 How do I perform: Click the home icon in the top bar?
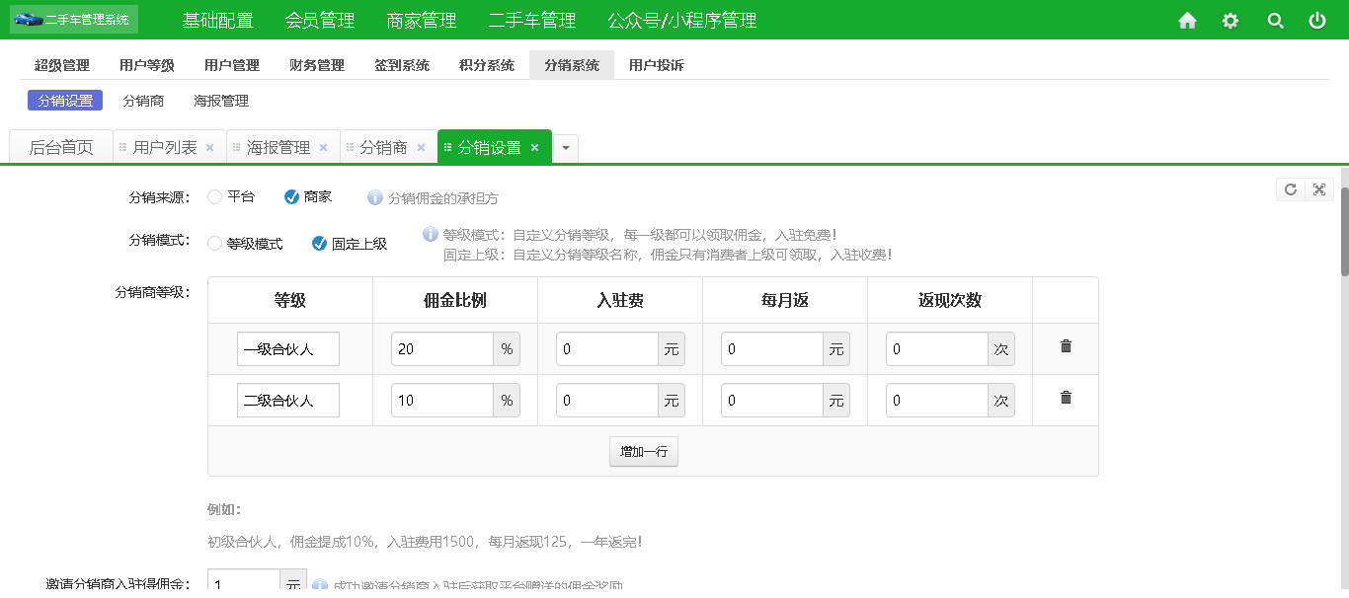coord(1187,19)
